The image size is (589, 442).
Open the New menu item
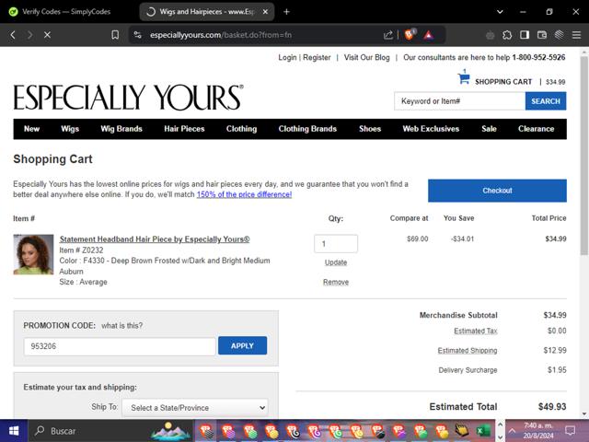coord(31,129)
